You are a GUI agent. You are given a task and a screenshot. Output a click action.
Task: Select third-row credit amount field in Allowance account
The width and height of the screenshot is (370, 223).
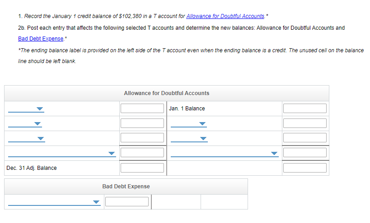pos(304,138)
